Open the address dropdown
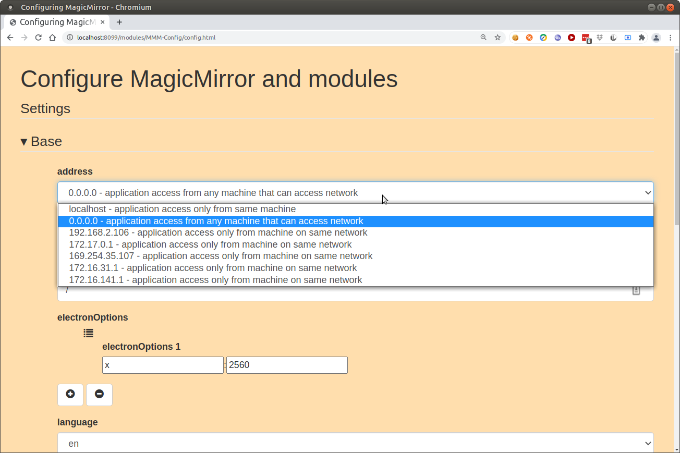This screenshot has height=453, width=680. pos(355,192)
